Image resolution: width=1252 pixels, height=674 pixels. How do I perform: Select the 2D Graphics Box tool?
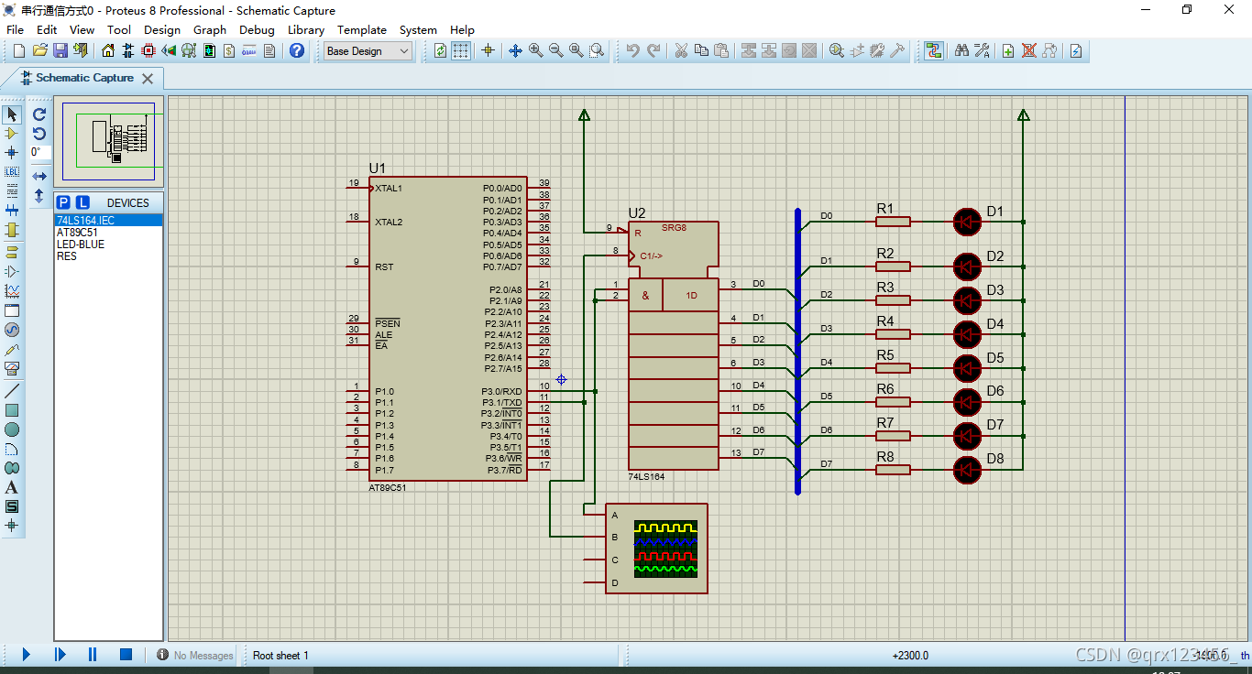tap(12, 410)
